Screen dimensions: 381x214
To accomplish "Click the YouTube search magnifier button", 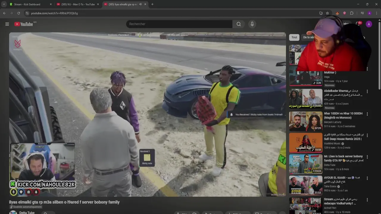I will pyautogui.click(x=239, y=24).
